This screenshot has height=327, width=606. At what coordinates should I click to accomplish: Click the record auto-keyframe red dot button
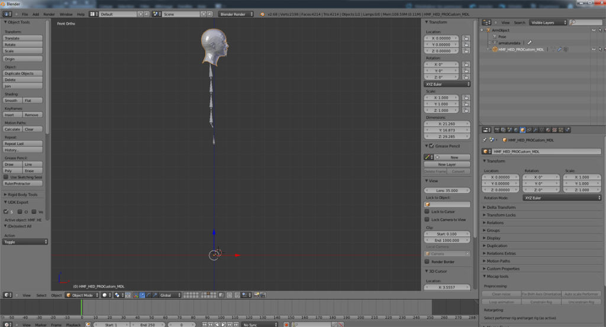pos(286,325)
